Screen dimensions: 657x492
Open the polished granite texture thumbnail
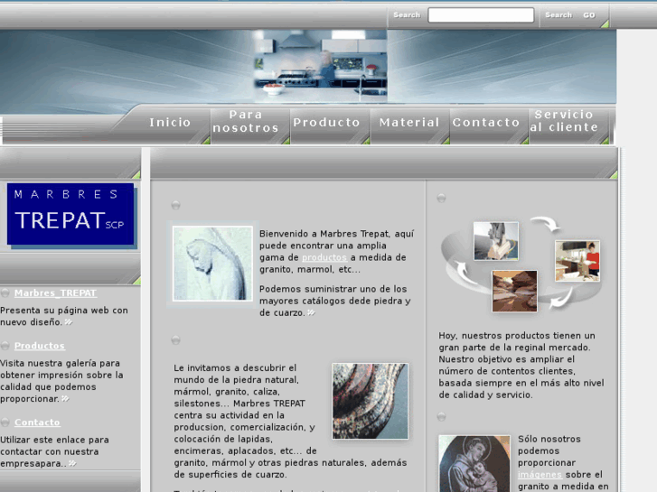point(370,401)
